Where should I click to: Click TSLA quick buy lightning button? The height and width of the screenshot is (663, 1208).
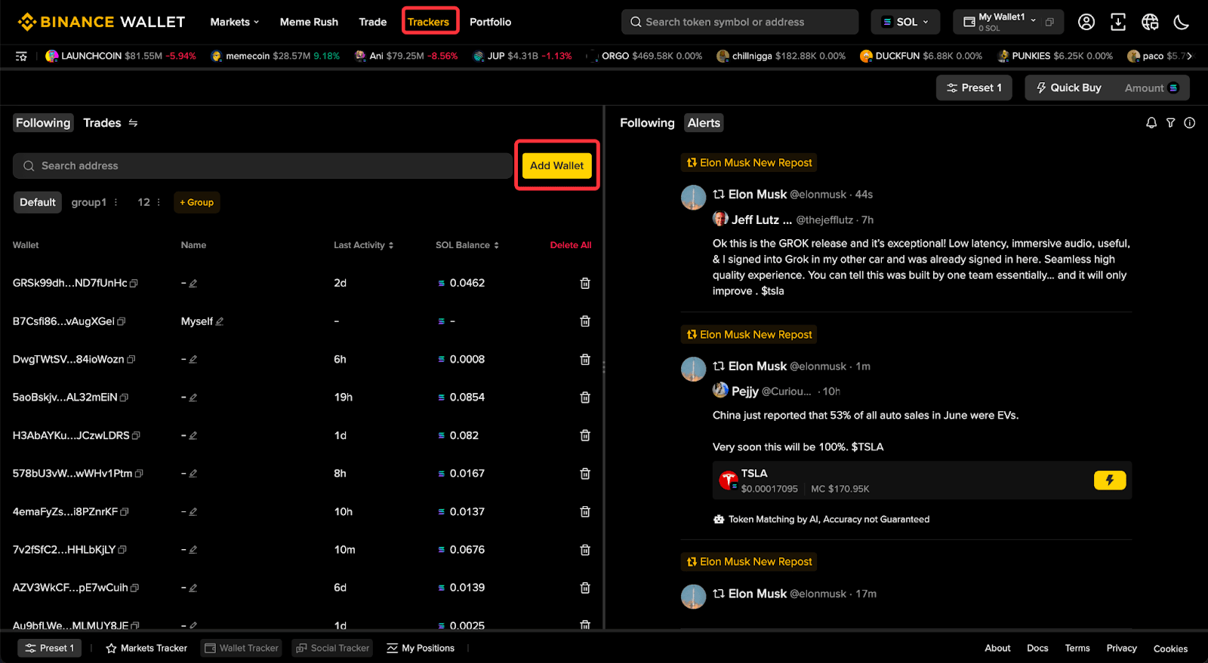coord(1110,480)
